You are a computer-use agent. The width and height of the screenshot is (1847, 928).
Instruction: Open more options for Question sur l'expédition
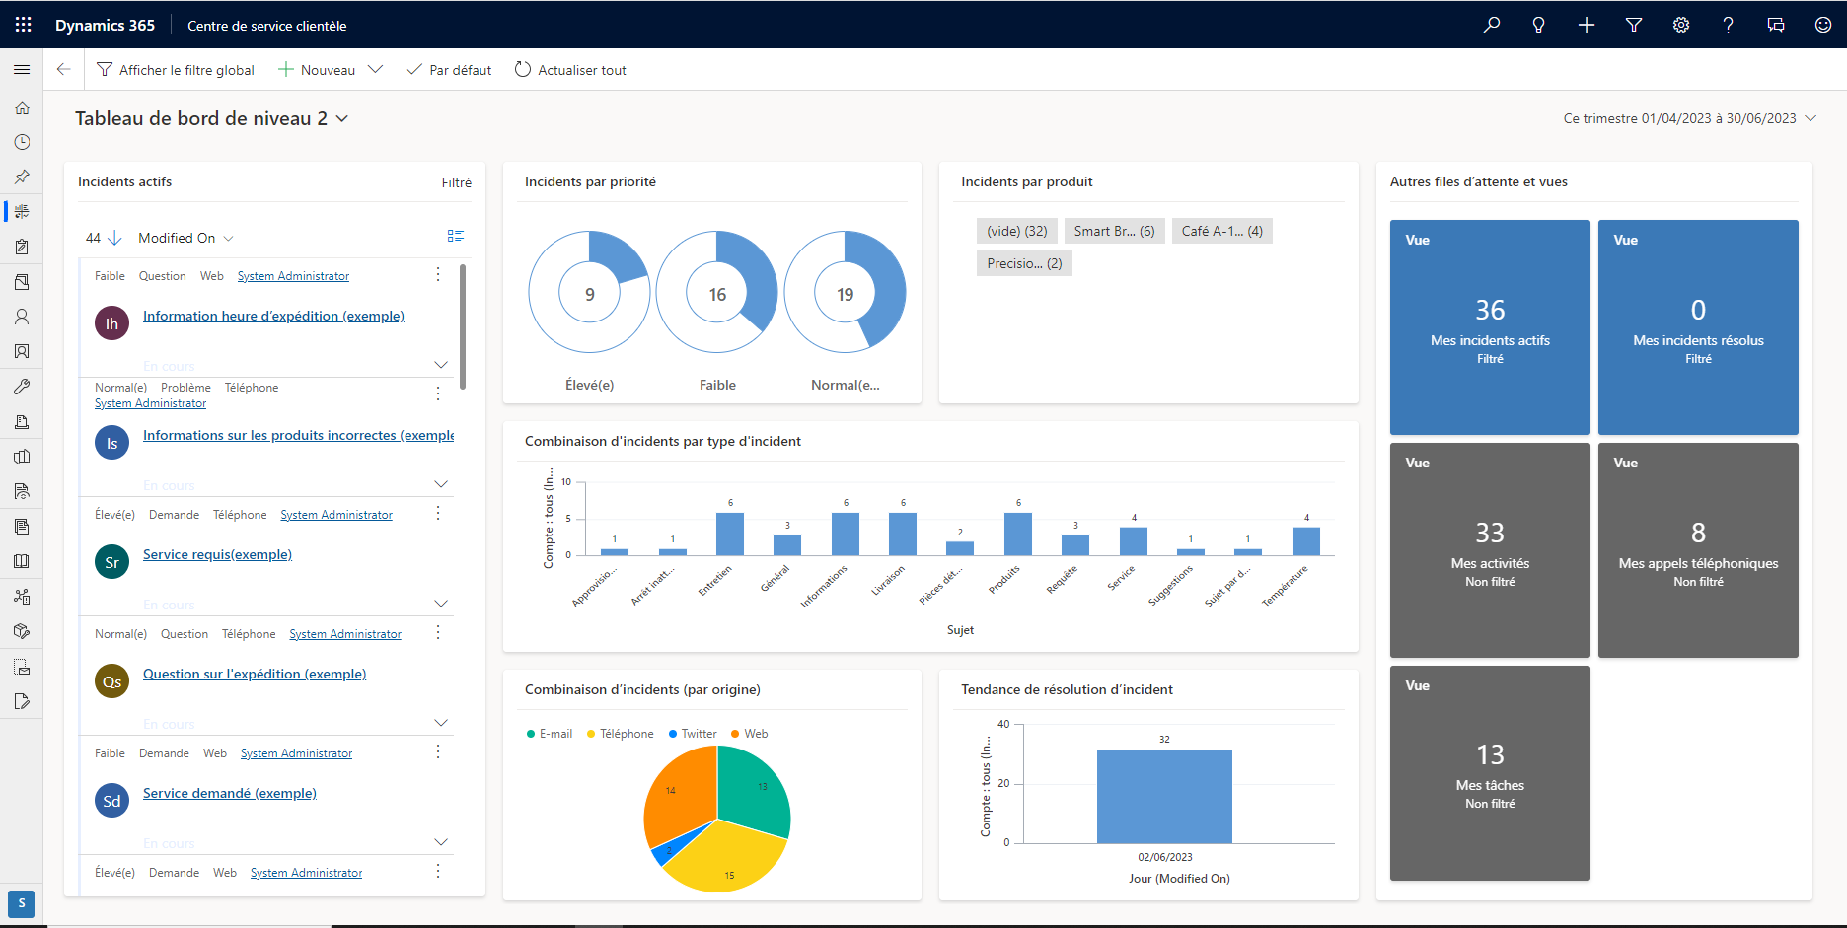pos(438,632)
